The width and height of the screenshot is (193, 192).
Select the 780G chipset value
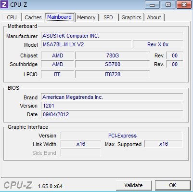click(113, 55)
